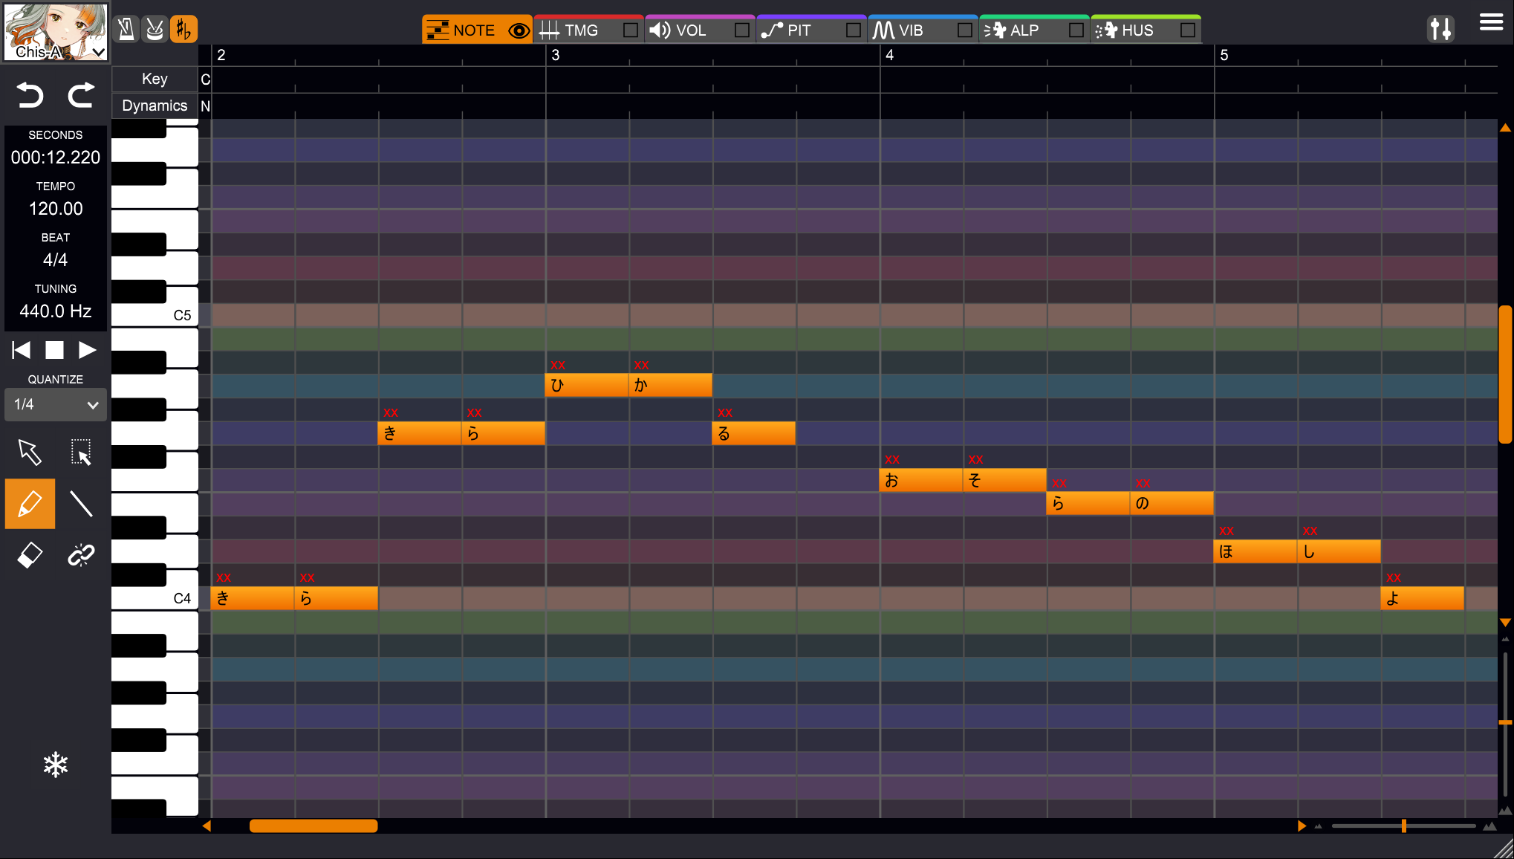The height and width of the screenshot is (859, 1514).
Task: Click horizontal scroll left arrow
Action: click(207, 826)
